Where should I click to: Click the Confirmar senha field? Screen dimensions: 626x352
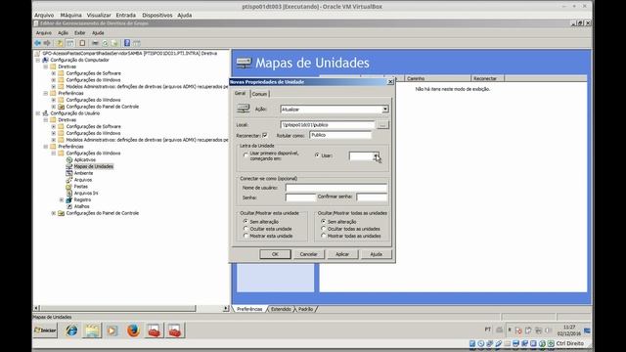[x=372, y=198]
